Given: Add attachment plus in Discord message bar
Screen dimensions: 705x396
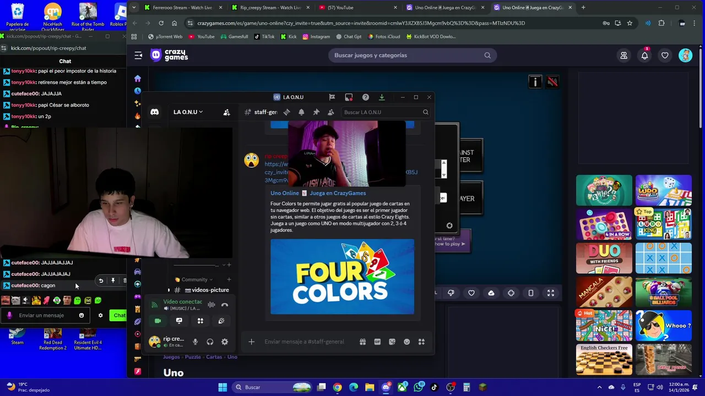Looking at the screenshot, I should tap(251, 342).
